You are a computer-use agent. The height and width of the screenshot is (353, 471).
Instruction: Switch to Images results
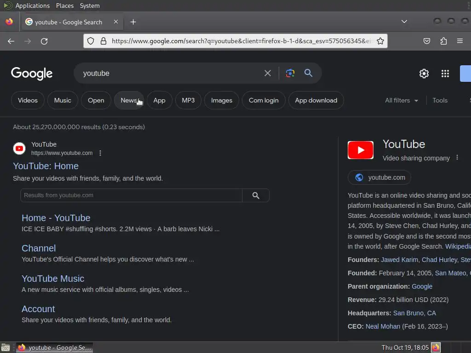click(x=221, y=100)
